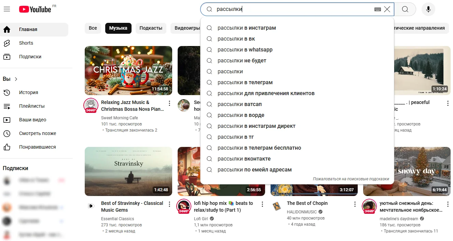Screen dimensions: 453x241
Task: Open Смотреть позже list
Action: [x=37, y=133]
